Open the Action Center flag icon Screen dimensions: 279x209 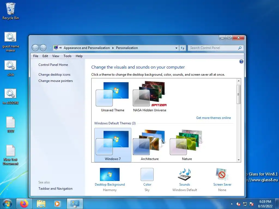click(251, 204)
